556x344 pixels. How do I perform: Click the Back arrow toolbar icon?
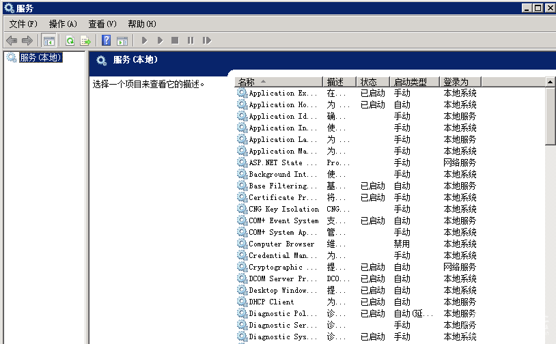pyautogui.click(x=12, y=40)
